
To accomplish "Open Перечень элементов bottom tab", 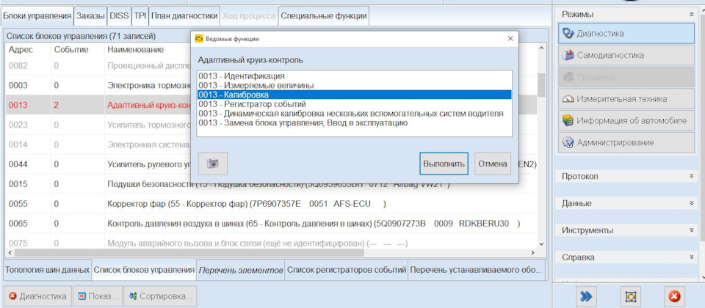I will pos(241,271).
